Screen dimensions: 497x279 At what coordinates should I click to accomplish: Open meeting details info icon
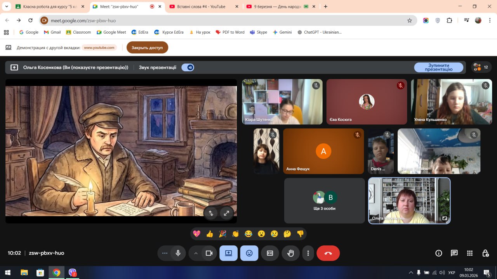[439, 253]
